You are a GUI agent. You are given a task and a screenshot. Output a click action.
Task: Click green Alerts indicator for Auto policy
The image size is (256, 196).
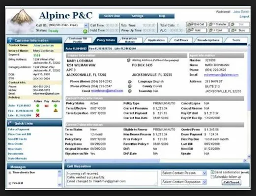click(x=56, y=106)
